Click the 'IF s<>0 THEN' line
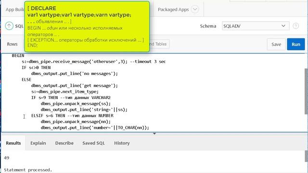 [36, 68]
